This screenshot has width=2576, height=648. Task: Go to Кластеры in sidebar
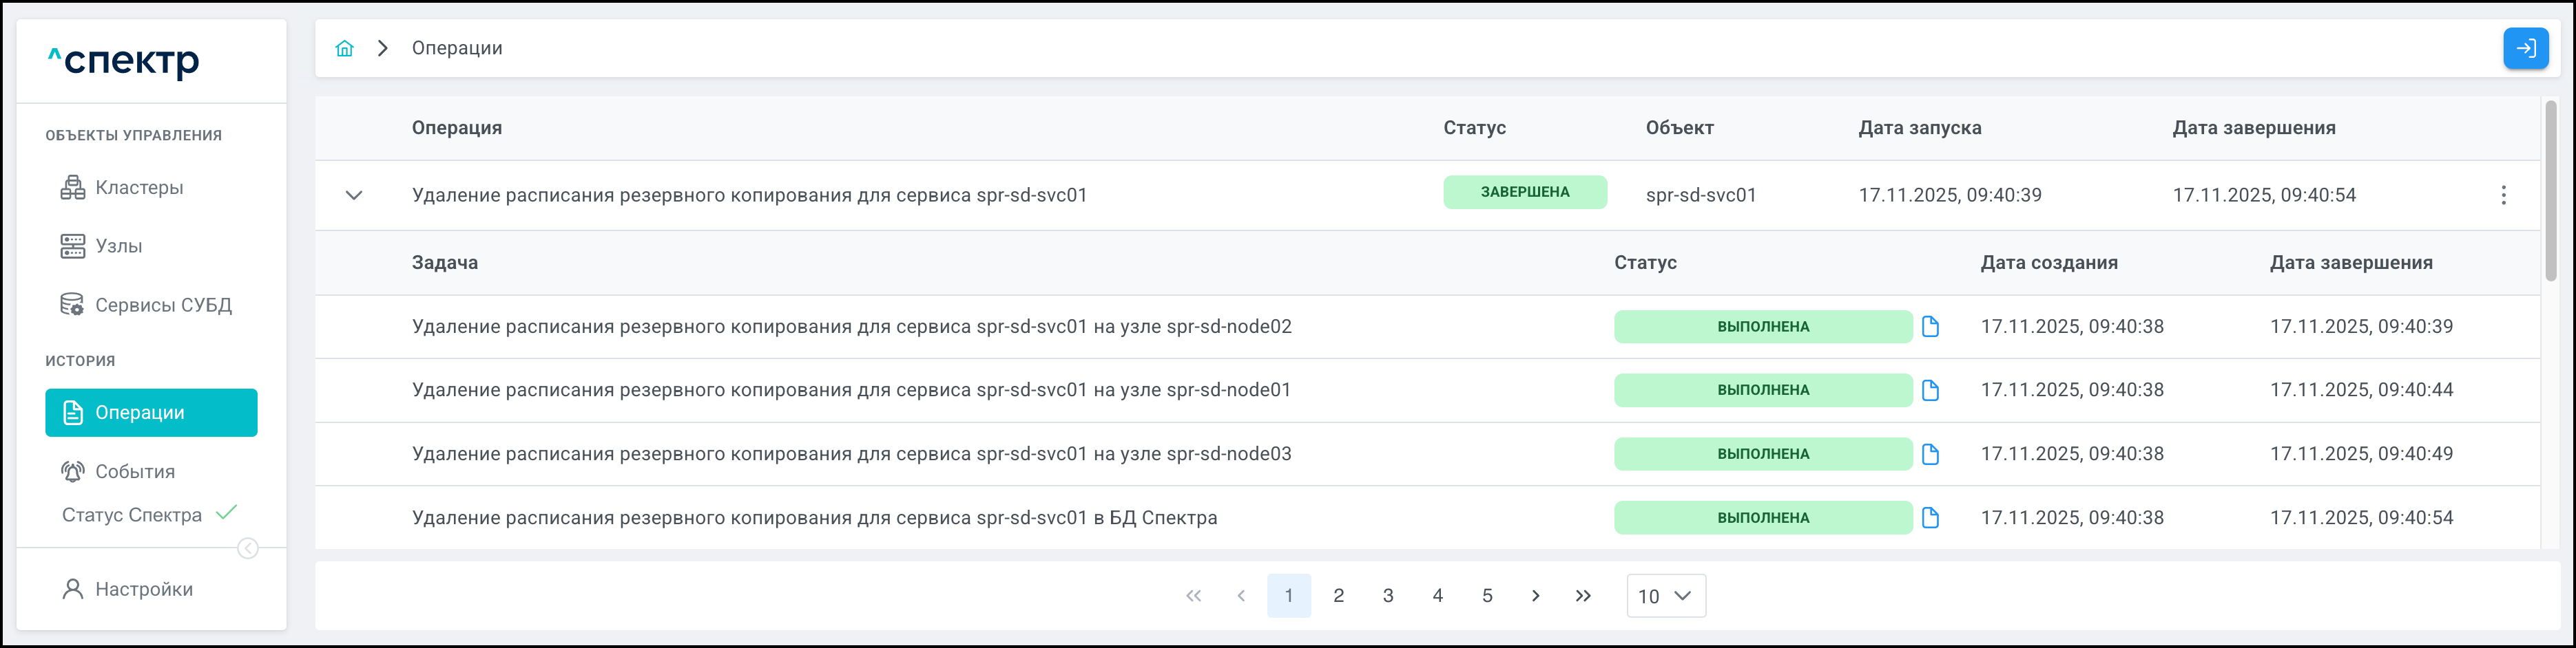click(x=139, y=188)
